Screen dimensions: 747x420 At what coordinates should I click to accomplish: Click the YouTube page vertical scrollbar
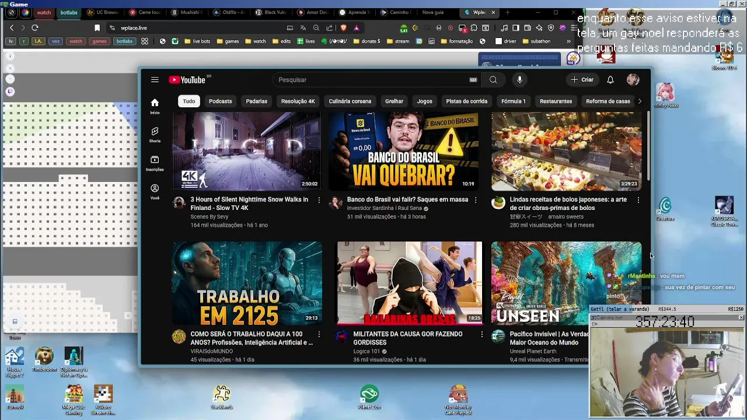point(648,146)
